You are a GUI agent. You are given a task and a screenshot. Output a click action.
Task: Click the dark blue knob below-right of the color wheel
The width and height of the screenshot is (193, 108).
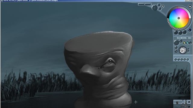tap(190, 30)
